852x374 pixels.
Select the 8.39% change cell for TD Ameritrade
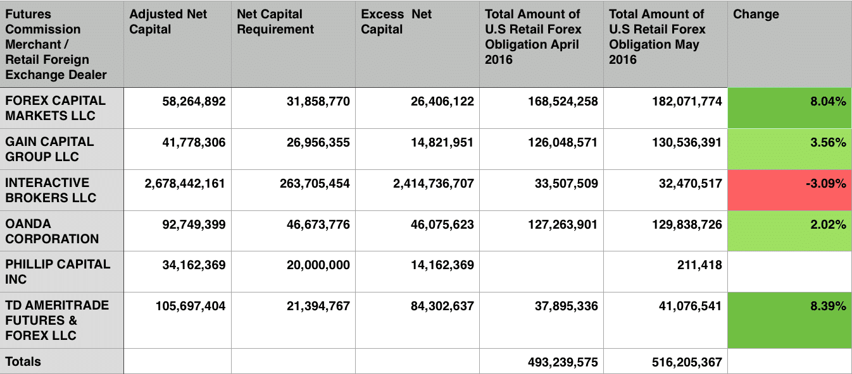tap(789, 320)
